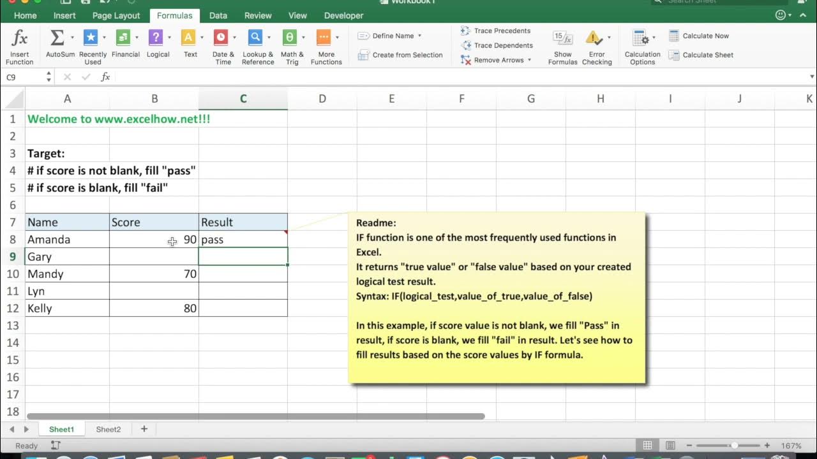Add a new sheet with the plus button
Viewport: 817px width, 459px height.
tap(144, 429)
